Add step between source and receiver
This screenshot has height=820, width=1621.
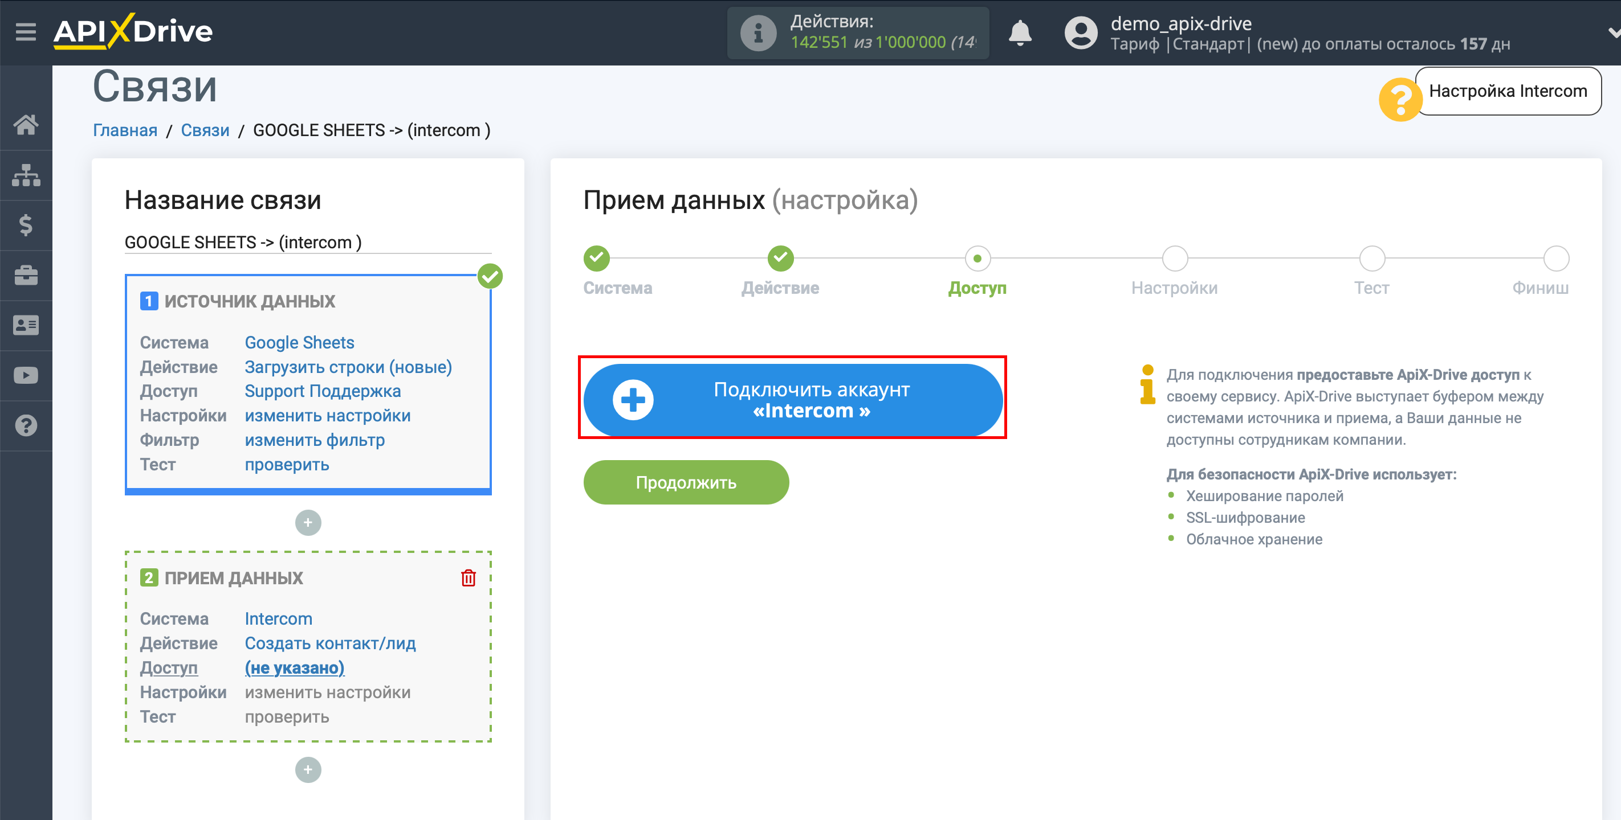[x=308, y=523]
